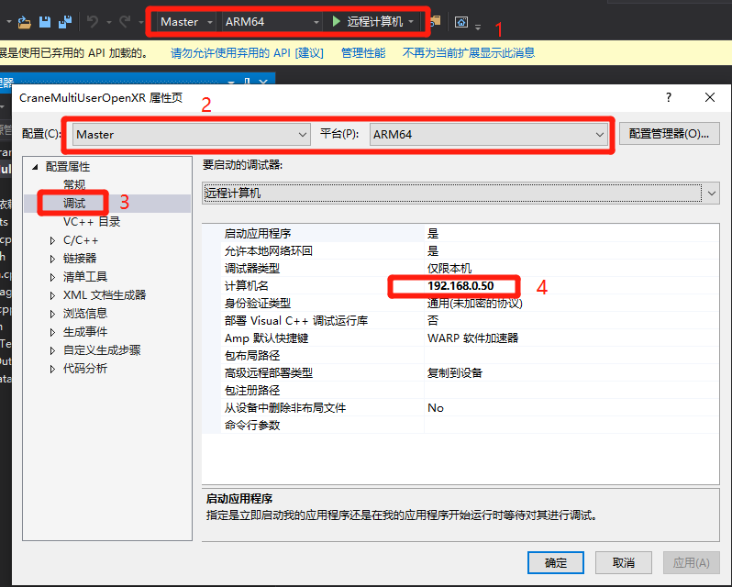Click the 请勿允许使用弃用的 API [建议] link

point(247,52)
